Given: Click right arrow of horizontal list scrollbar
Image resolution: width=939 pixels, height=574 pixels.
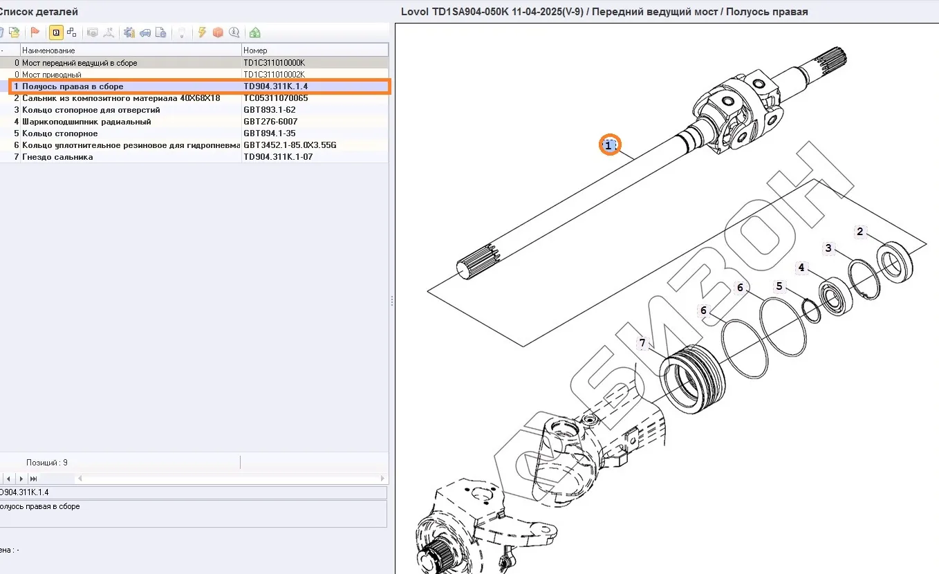Looking at the screenshot, I should (383, 479).
